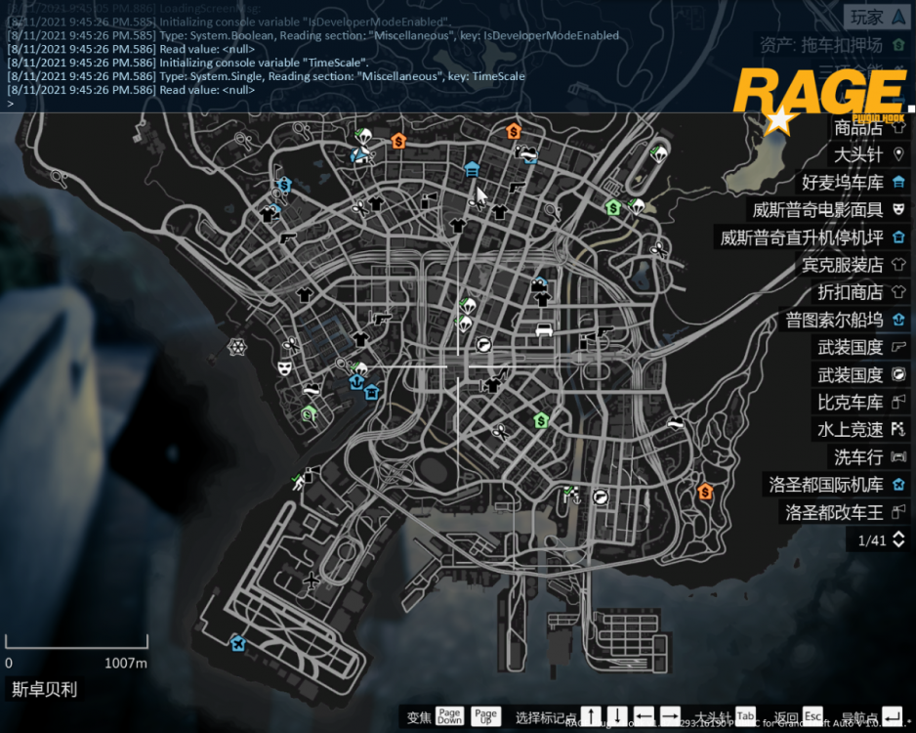Click the pin icon beside 大头针 in the legend

pyautogui.click(x=898, y=154)
